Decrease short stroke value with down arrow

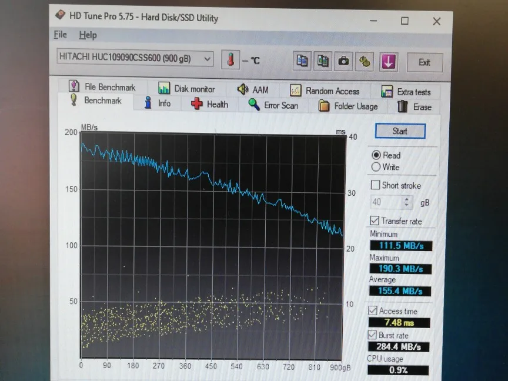point(407,205)
